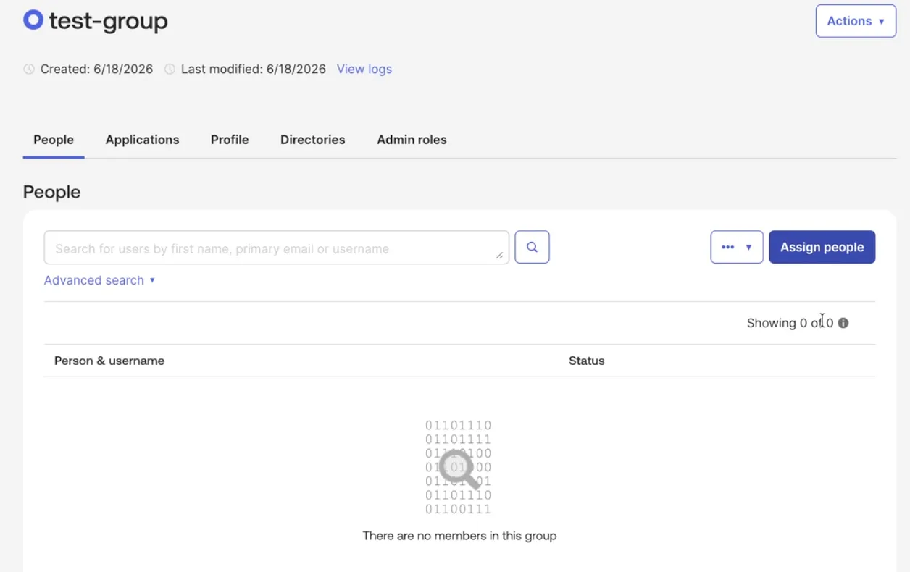Click the info icon beside Showing 0 of 0
The height and width of the screenshot is (572, 910).
843,323
